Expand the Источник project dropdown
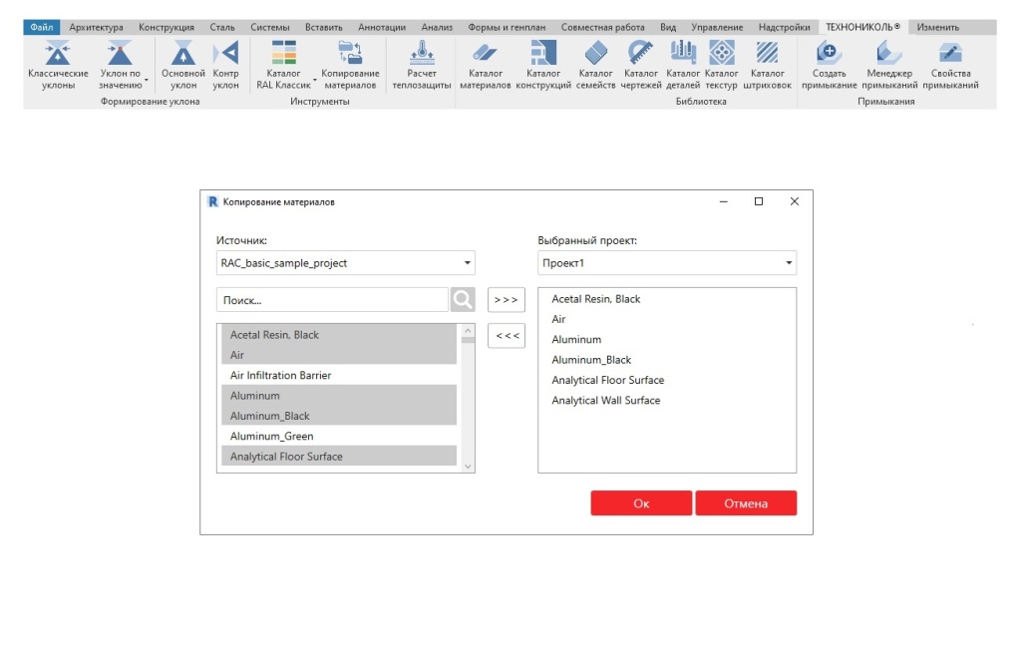 [468, 263]
